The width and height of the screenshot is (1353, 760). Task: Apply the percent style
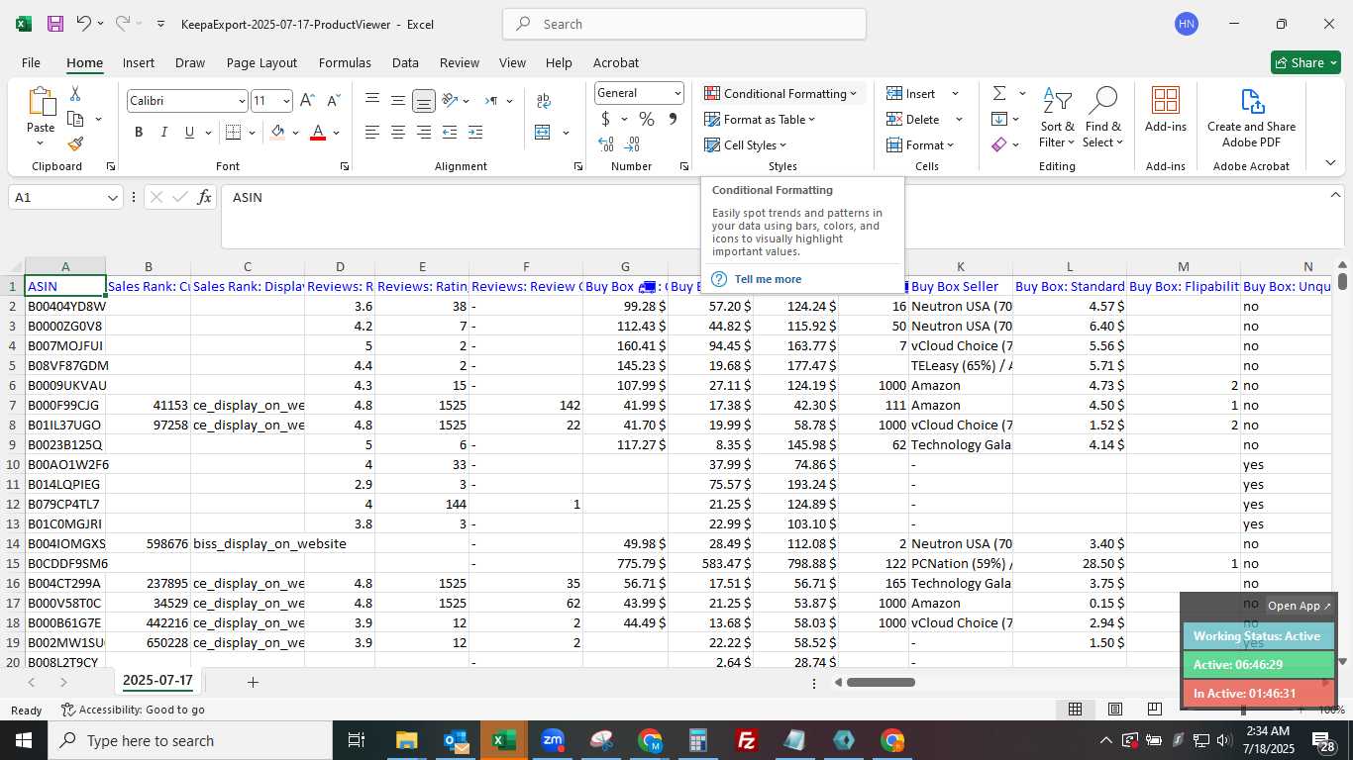point(647,119)
